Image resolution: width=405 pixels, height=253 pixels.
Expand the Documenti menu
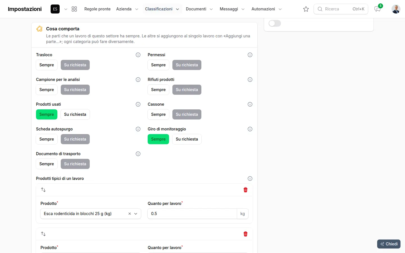coord(199,9)
